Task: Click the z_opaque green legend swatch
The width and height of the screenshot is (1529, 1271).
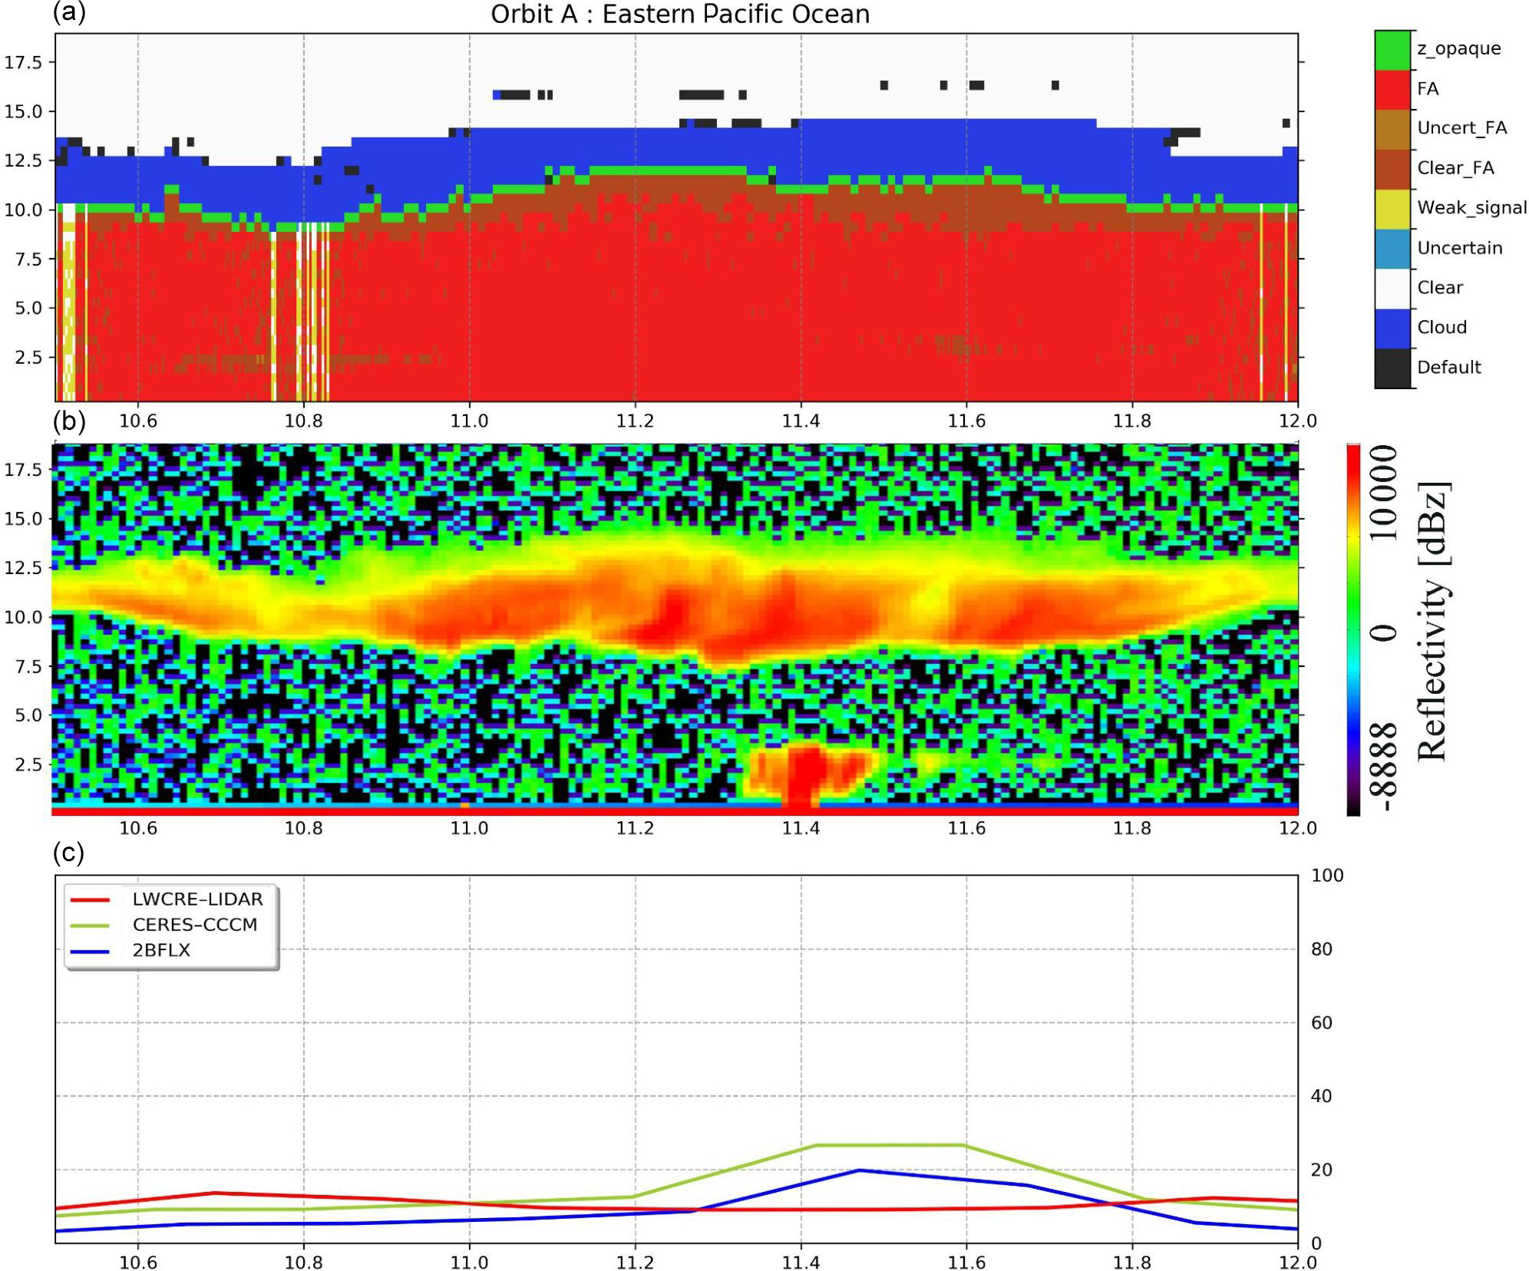Action: (1392, 50)
